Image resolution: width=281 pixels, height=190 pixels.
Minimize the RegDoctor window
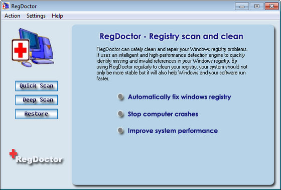point(242,7)
